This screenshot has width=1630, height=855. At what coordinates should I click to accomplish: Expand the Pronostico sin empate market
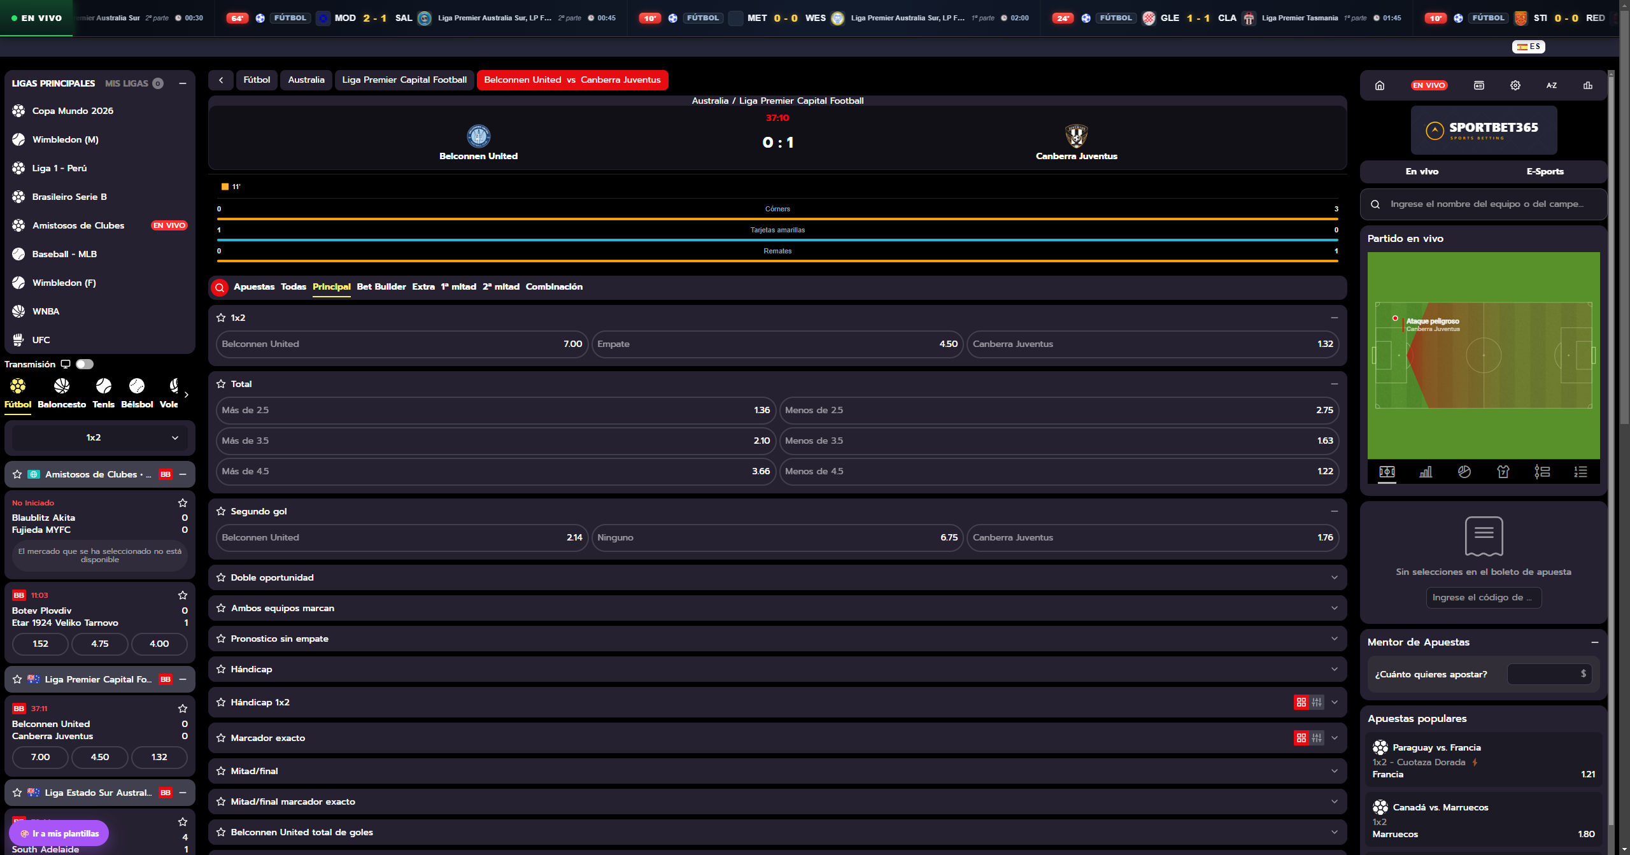tap(1335, 639)
